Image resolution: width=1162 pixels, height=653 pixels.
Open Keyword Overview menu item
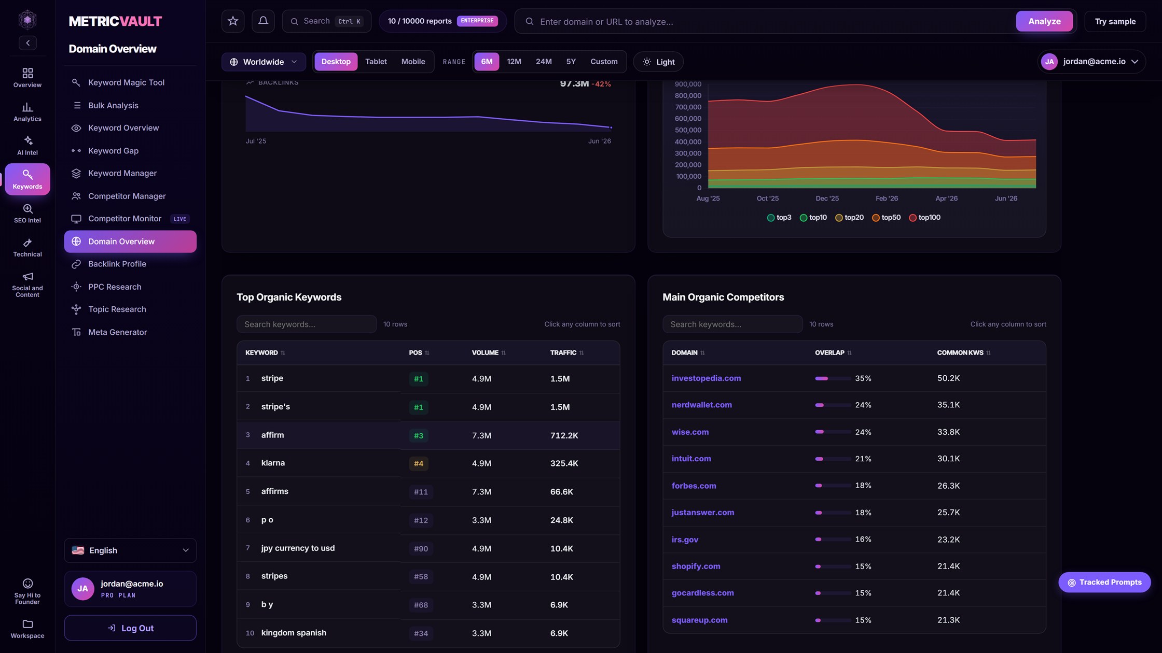pyautogui.click(x=130, y=128)
